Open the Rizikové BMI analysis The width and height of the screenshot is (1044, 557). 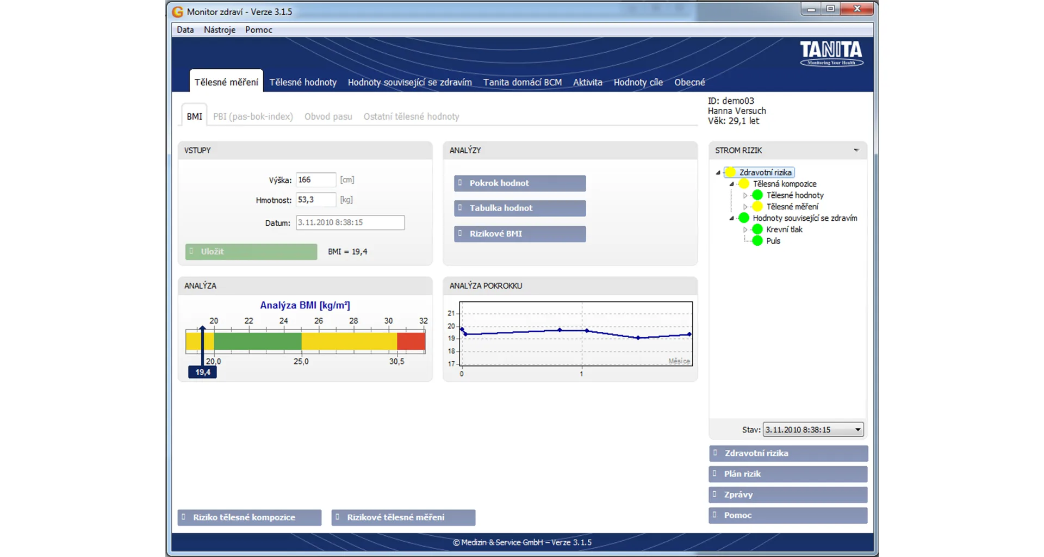[520, 234]
